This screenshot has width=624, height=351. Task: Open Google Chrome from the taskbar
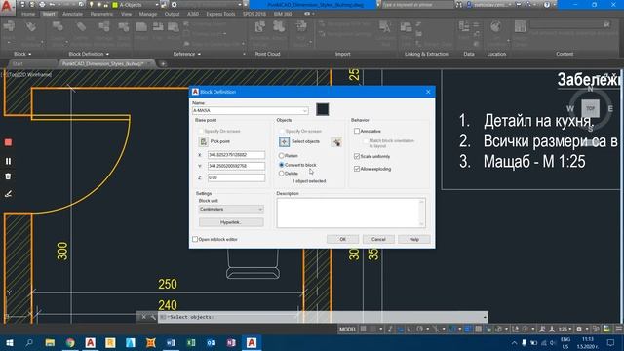point(70,342)
